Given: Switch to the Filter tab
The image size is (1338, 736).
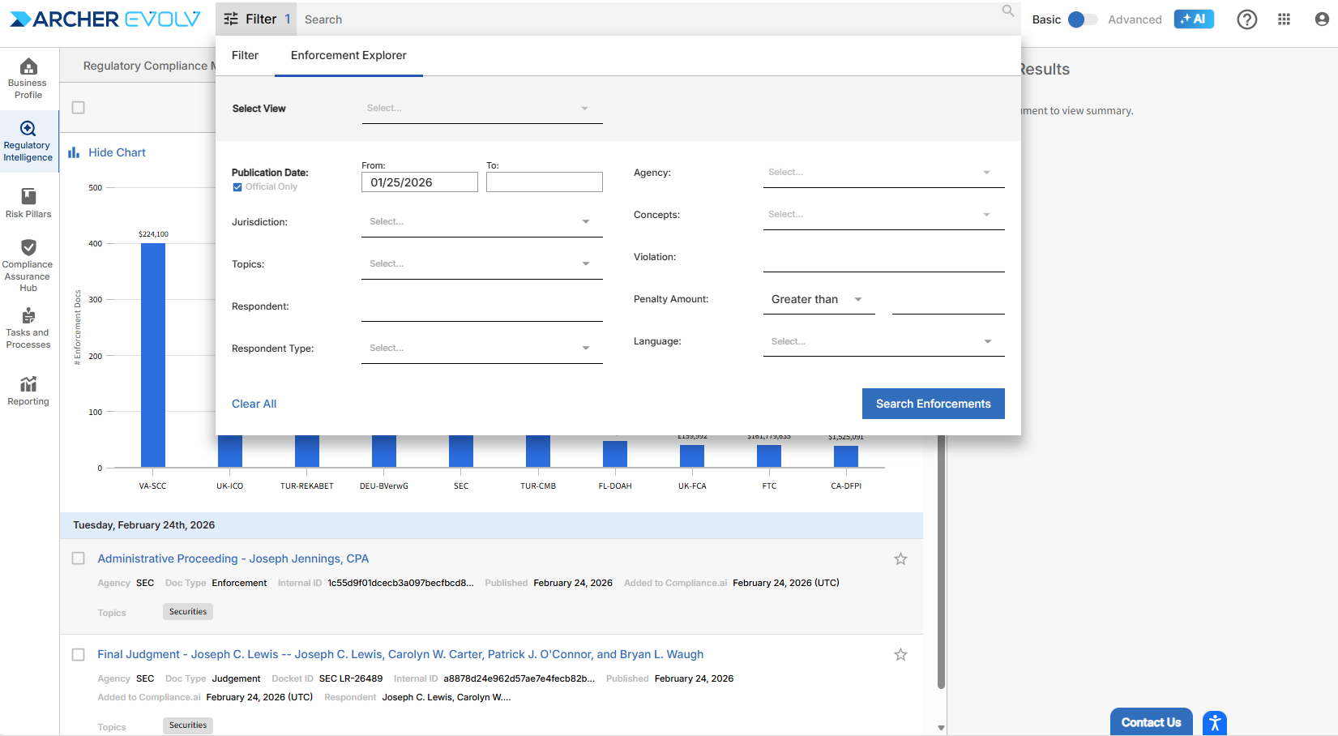Looking at the screenshot, I should click(245, 55).
